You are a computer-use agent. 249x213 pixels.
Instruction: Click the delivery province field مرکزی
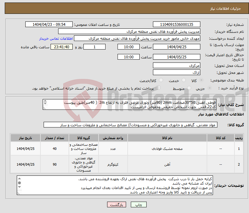pos(177,65)
